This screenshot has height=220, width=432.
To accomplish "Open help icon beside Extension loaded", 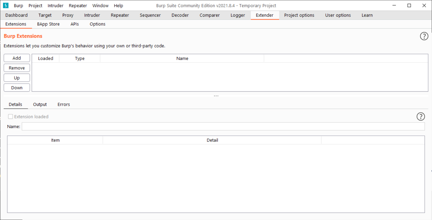I will tap(421, 117).
